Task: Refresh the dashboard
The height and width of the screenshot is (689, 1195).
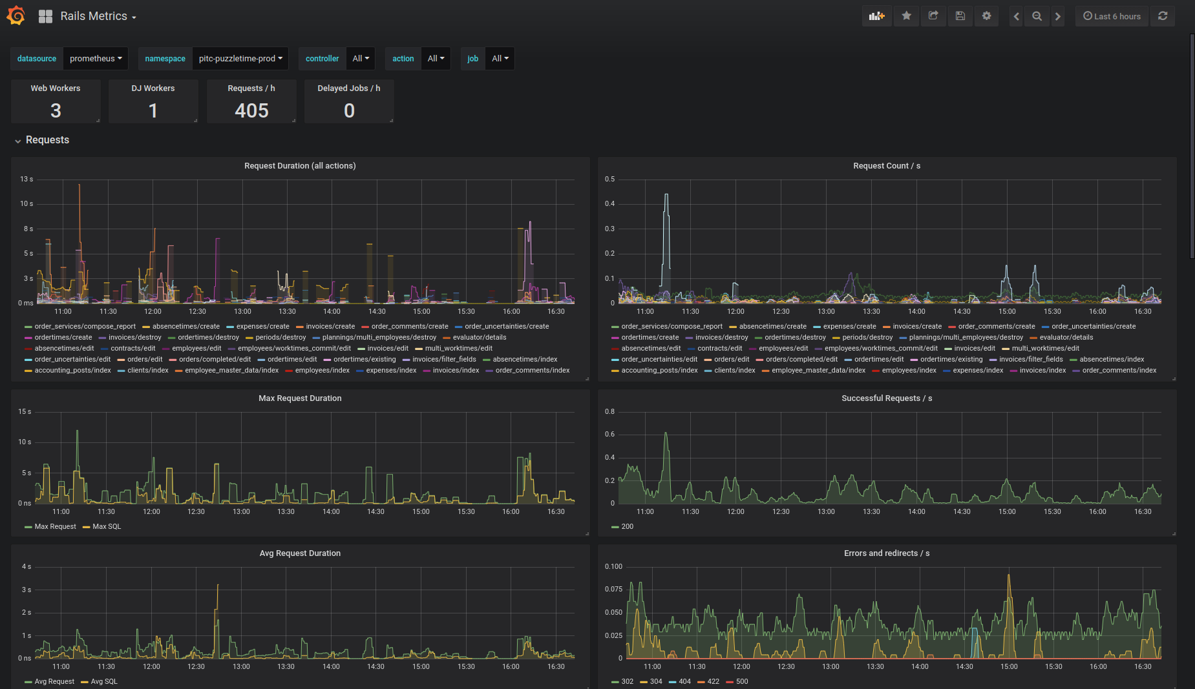Action: pos(1163,16)
